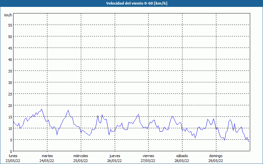
Task: Select the 'miércoles' day label
Action: 81,156
